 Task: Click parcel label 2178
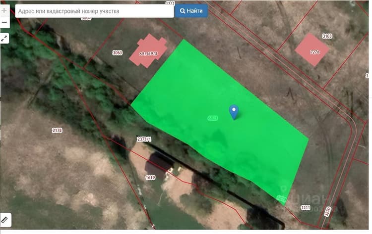tap(57, 130)
